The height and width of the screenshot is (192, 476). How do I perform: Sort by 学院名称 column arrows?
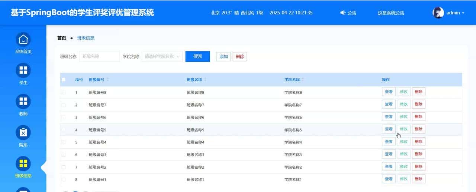pos(303,80)
